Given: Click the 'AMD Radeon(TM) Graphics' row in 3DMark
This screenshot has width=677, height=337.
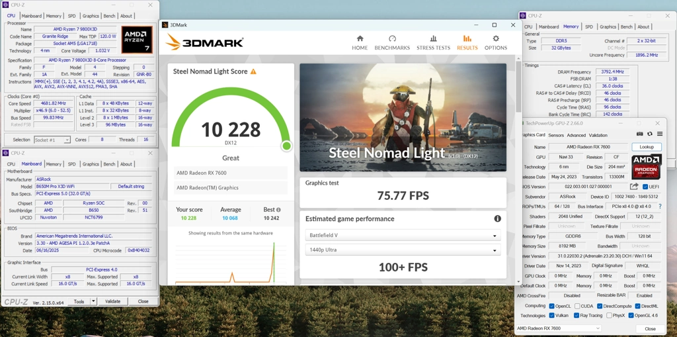Looking at the screenshot, I should pos(231,187).
